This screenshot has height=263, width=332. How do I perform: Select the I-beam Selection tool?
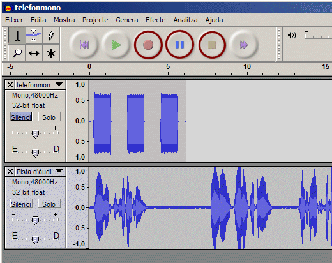pyautogui.click(x=17, y=35)
